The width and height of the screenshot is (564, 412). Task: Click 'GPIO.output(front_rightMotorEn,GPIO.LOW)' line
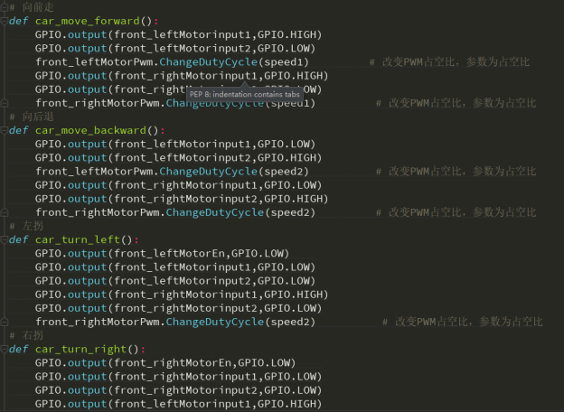(x=165, y=362)
